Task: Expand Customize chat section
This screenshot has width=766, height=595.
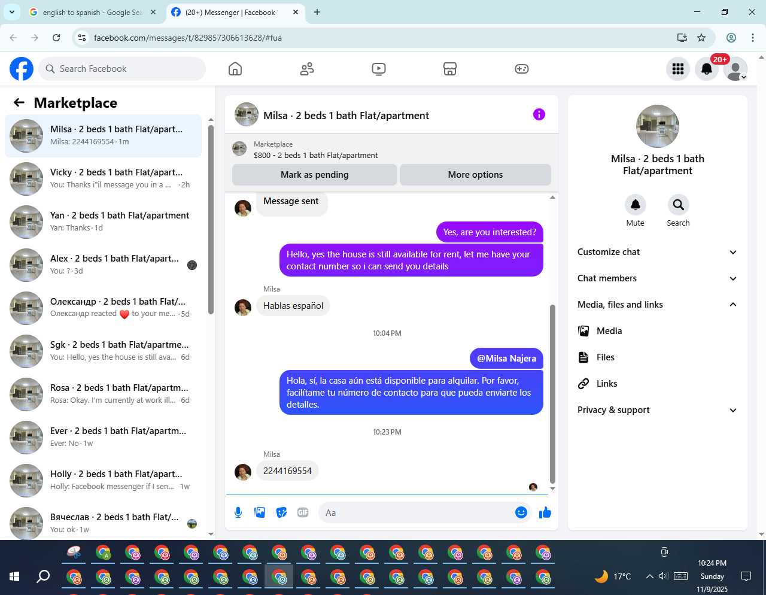Action: (658, 252)
